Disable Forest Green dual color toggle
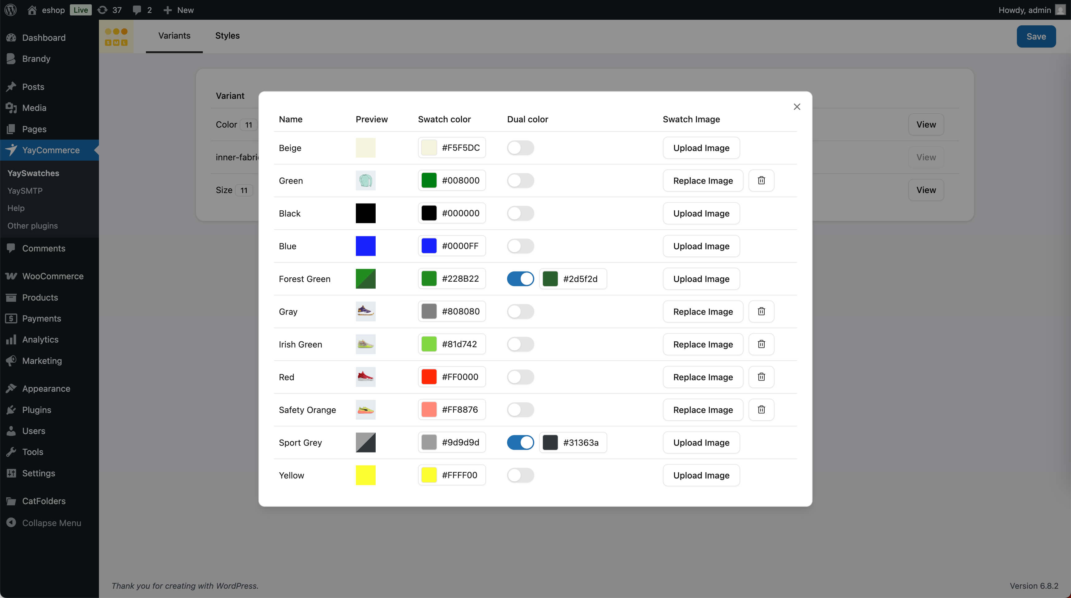Image resolution: width=1071 pixels, height=598 pixels. 520,279
